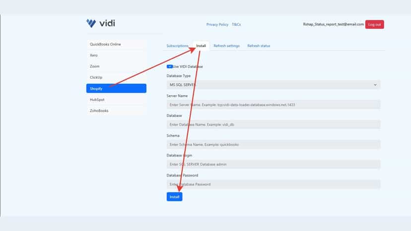The width and height of the screenshot is (411, 231).
Task: Open the T&Cs link
Action: click(x=236, y=24)
